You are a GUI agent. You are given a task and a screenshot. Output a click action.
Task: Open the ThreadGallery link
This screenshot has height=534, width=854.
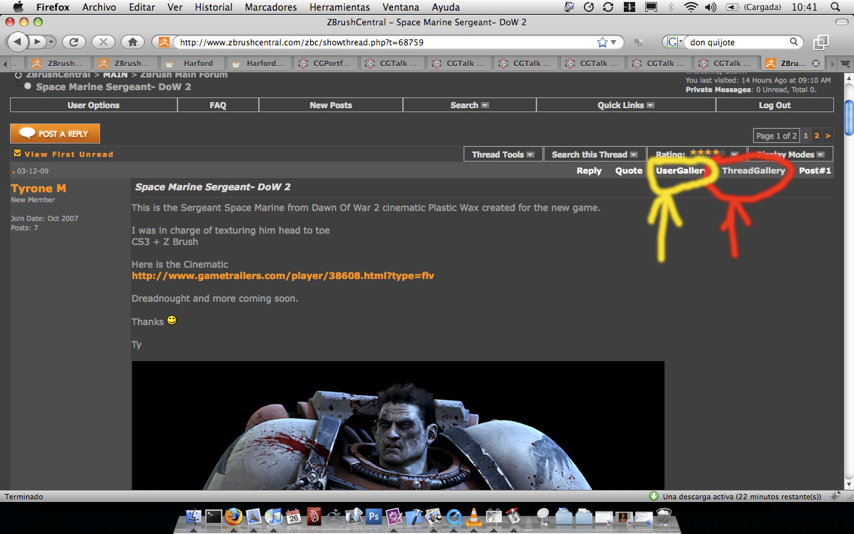pyautogui.click(x=753, y=171)
